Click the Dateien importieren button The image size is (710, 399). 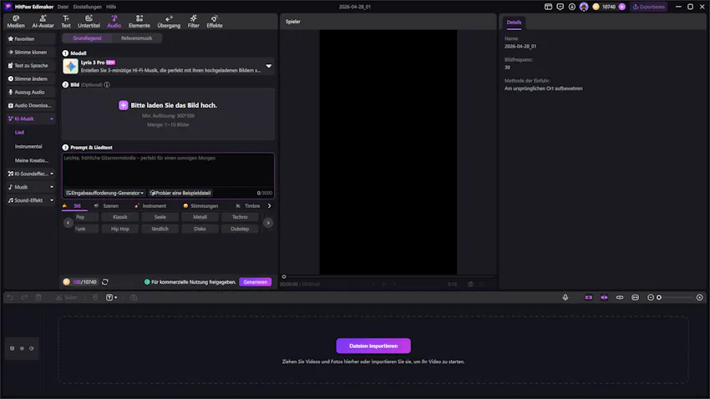point(373,346)
